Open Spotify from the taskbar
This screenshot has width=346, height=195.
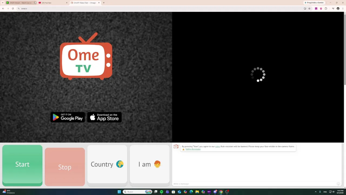(161, 192)
